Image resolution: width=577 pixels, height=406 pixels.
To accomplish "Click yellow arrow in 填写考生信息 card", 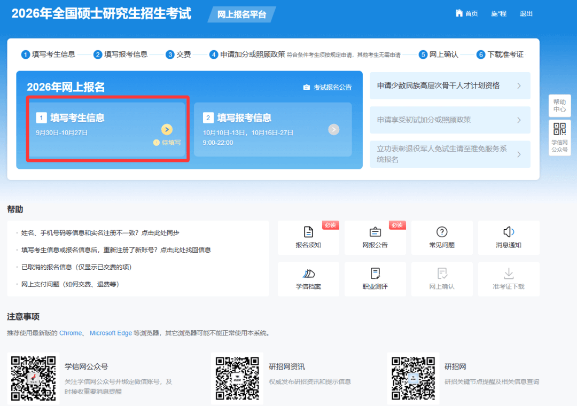I will point(167,129).
